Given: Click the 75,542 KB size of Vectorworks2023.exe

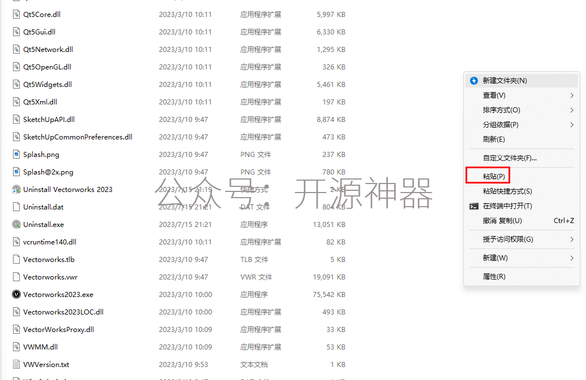Looking at the screenshot, I should click(x=329, y=295).
